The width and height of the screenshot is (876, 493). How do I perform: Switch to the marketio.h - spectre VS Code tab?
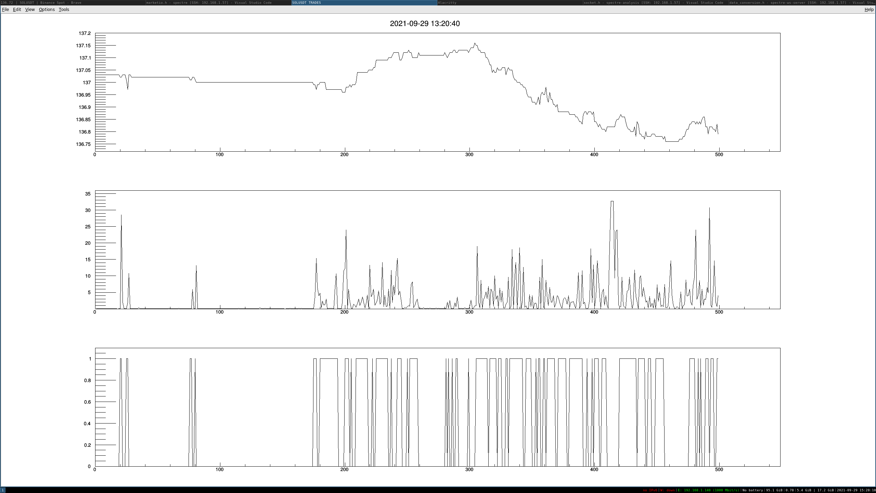[219, 2]
